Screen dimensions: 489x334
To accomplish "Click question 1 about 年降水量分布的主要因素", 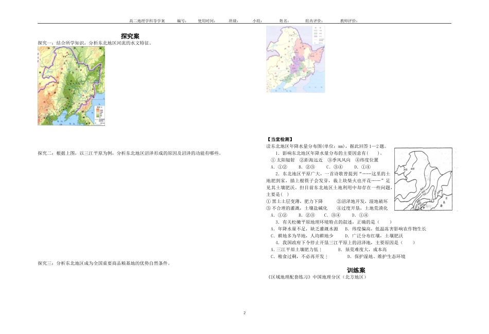I will point(329,153).
